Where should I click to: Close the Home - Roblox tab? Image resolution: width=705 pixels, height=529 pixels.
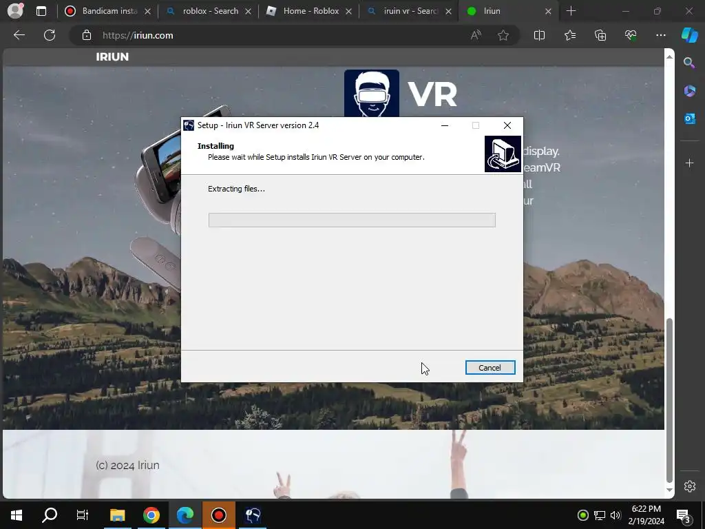[348, 11]
